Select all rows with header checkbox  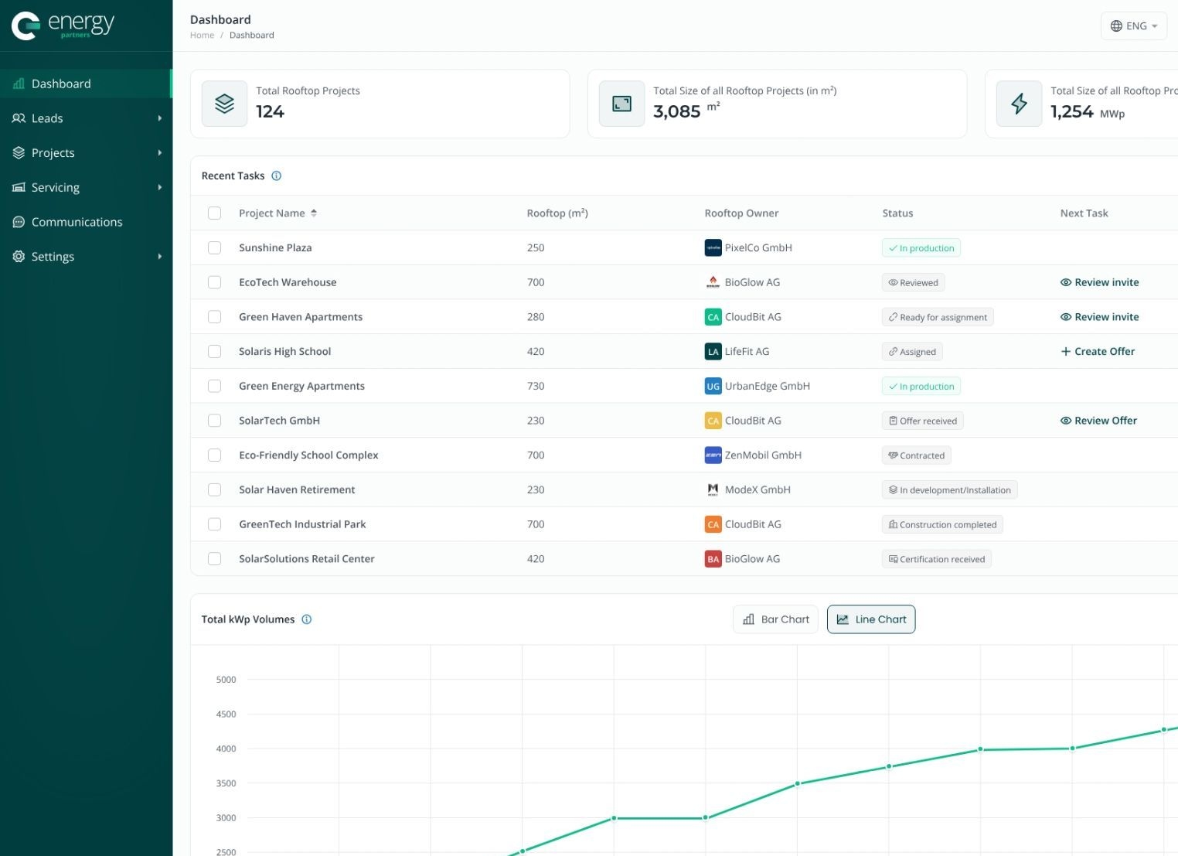coord(215,213)
